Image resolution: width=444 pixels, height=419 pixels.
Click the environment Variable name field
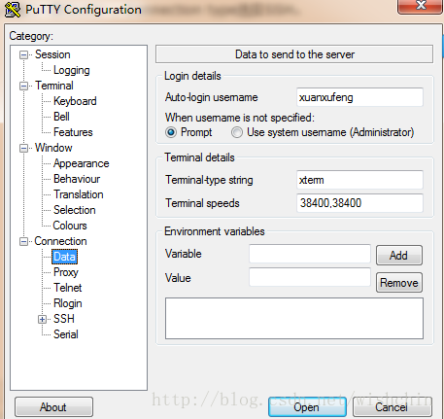coord(310,254)
